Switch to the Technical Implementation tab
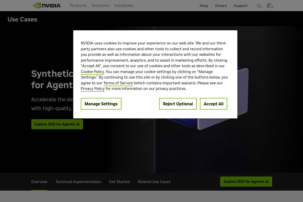This screenshot has width=303, height=202. point(78,182)
